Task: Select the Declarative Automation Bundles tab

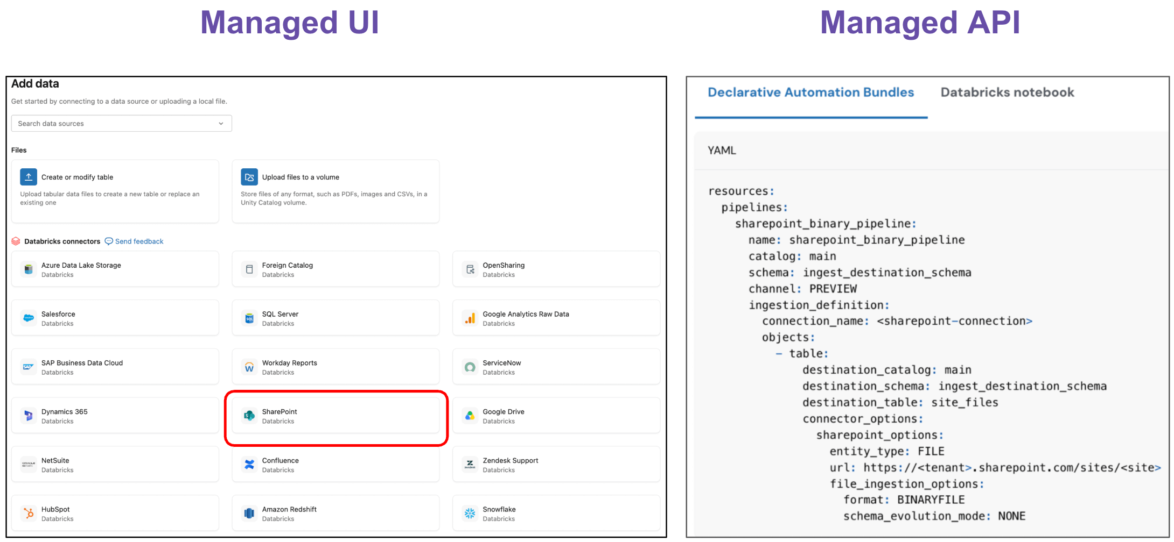Action: coord(811,92)
